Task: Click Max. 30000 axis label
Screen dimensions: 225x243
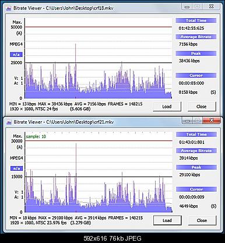Action: [x=17, y=139]
